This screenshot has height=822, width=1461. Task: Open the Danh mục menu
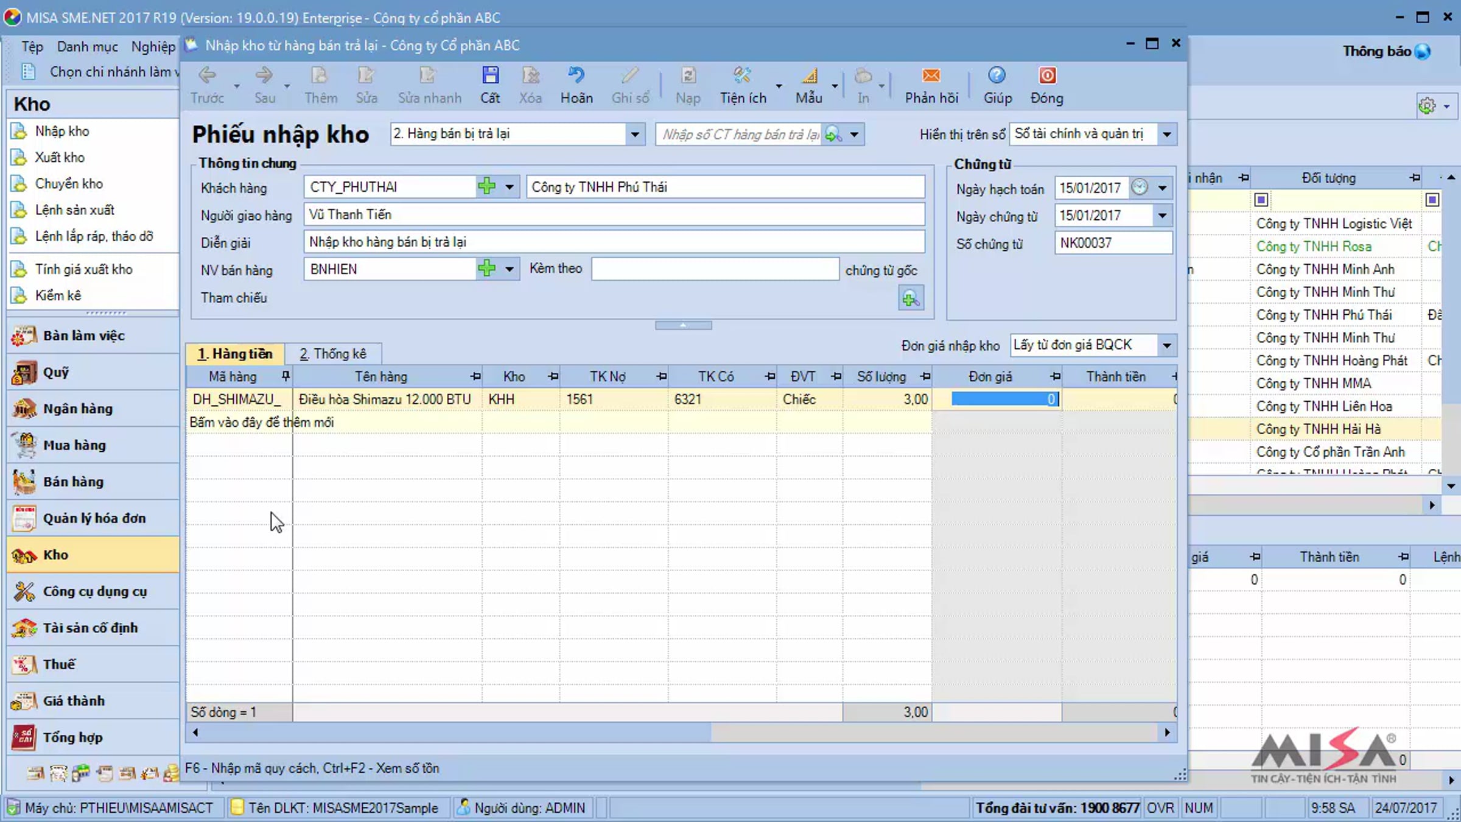click(88, 46)
